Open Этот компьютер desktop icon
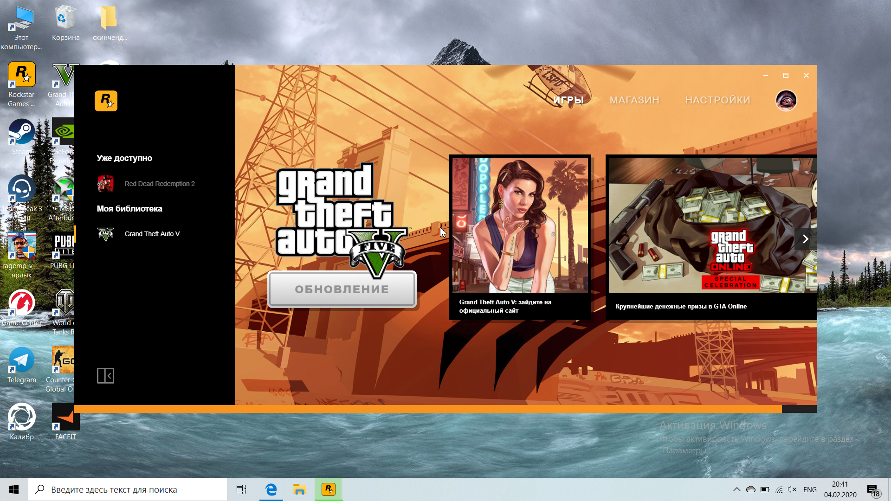Viewport: 891px width, 501px height. 21,28
